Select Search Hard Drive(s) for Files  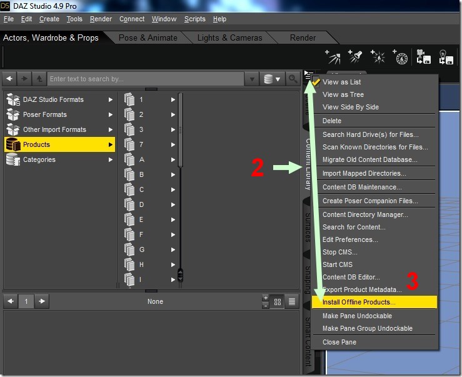(374, 134)
